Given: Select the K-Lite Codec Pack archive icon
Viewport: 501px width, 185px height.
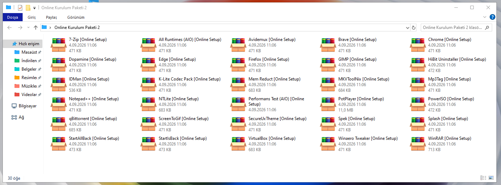Looking at the screenshot, I should pos(149,85).
